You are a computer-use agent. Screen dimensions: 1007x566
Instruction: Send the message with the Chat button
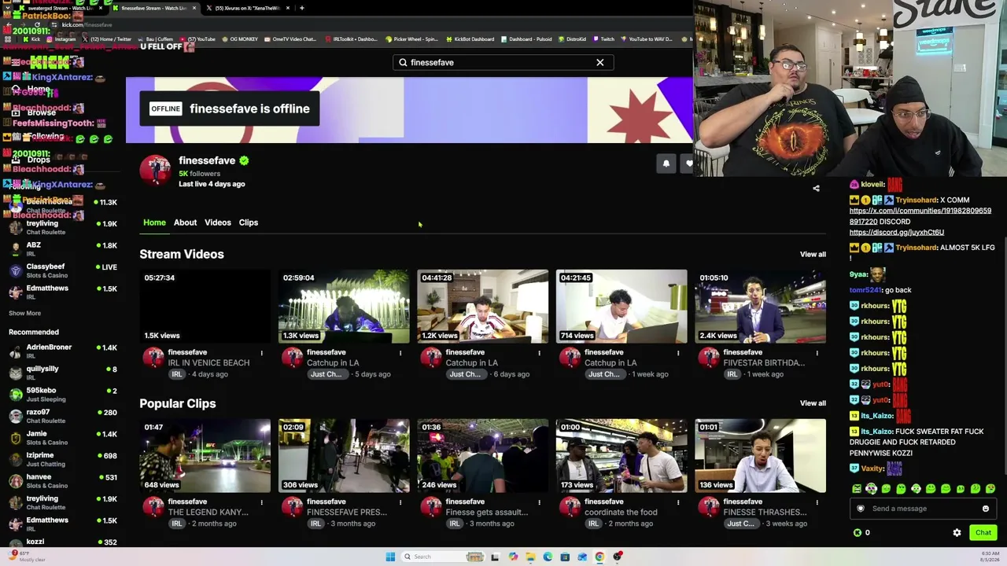click(983, 532)
